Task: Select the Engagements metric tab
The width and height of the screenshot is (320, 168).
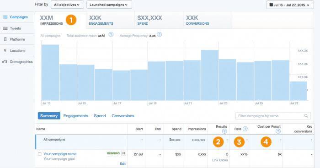Action: (x=110, y=20)
